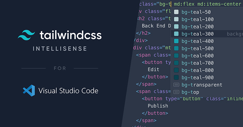Click the Tailwind CSS wave logo
This screenshot has height=127, width=243.
click(26, 35)
